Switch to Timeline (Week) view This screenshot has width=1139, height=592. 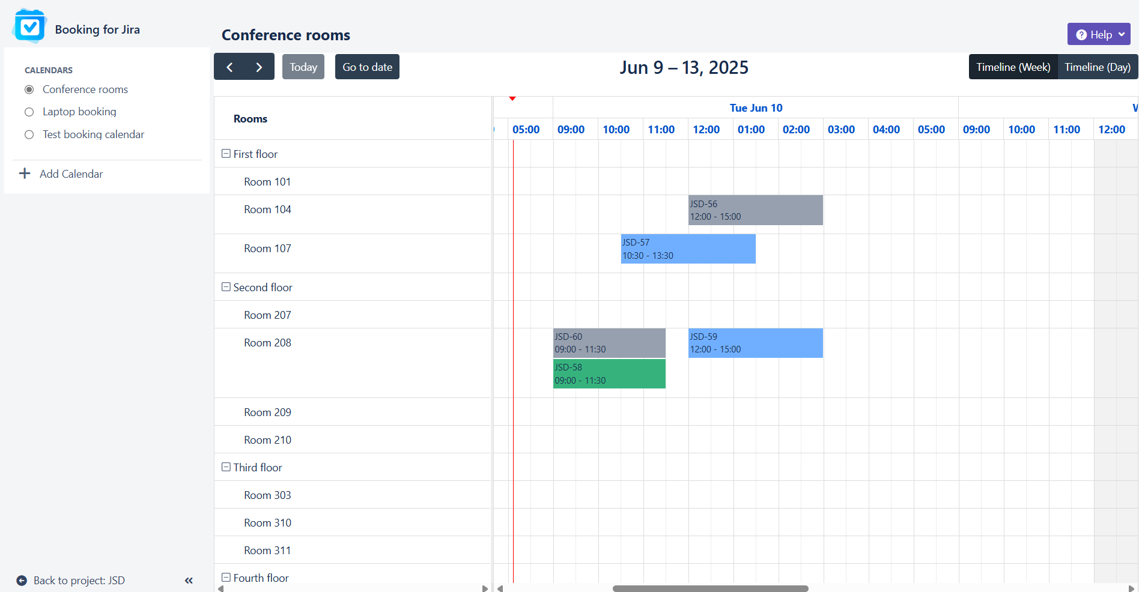1013,67
